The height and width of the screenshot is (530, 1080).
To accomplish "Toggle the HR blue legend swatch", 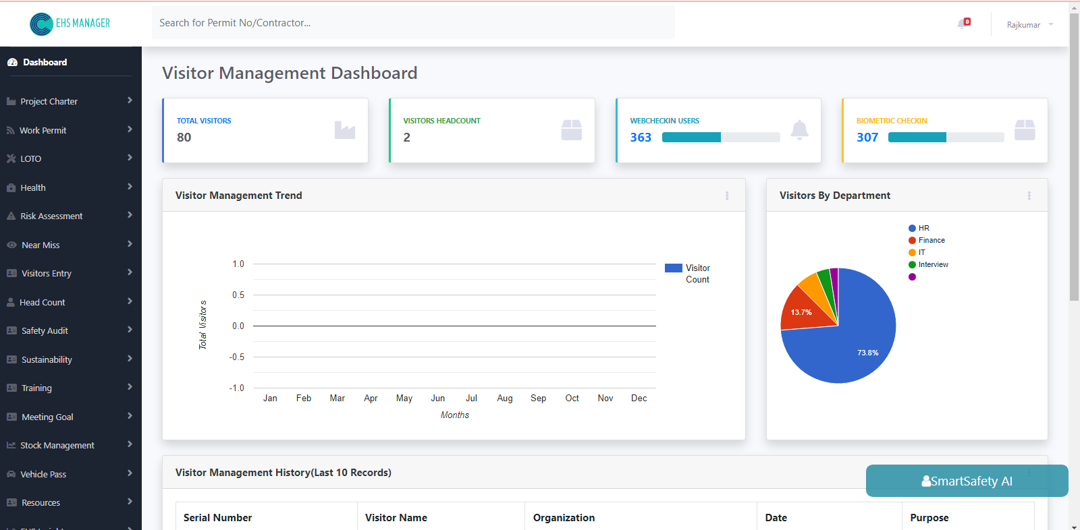I will (912, 229).
